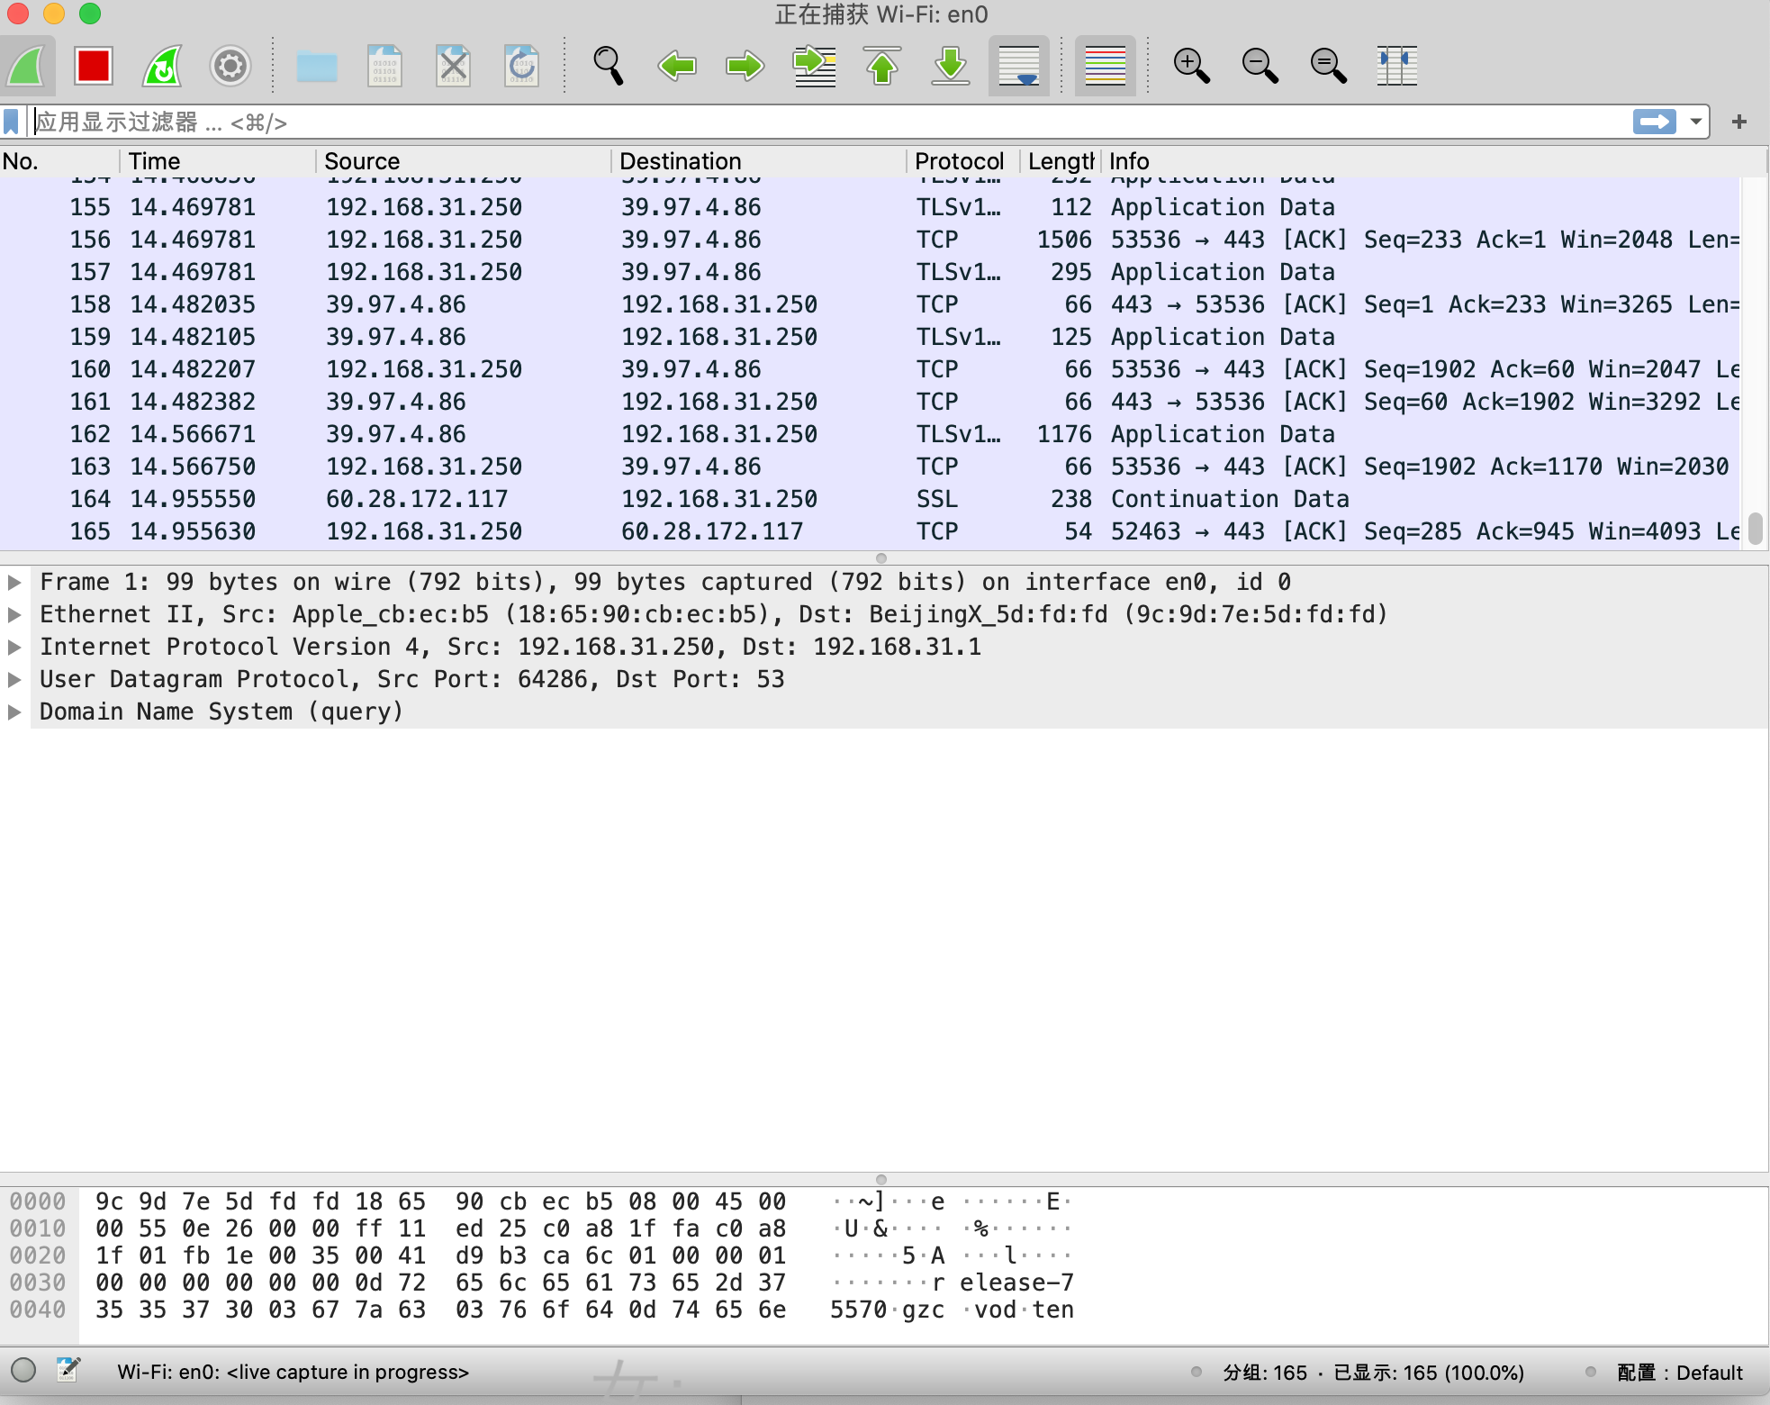1770x1405 pixels.
Task: Expand the Domain Name System query details
Action: click(x=14, y=712)
